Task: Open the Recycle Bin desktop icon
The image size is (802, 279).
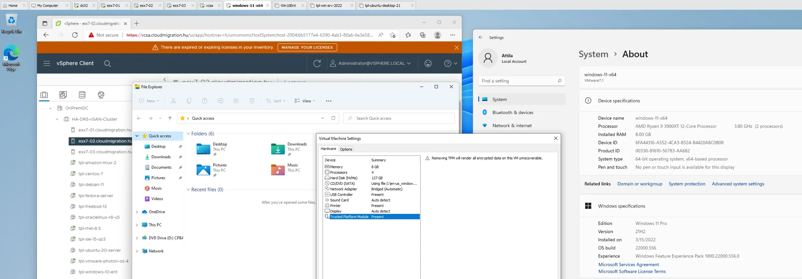Action: pyautogui.click(x=11, y=23)
